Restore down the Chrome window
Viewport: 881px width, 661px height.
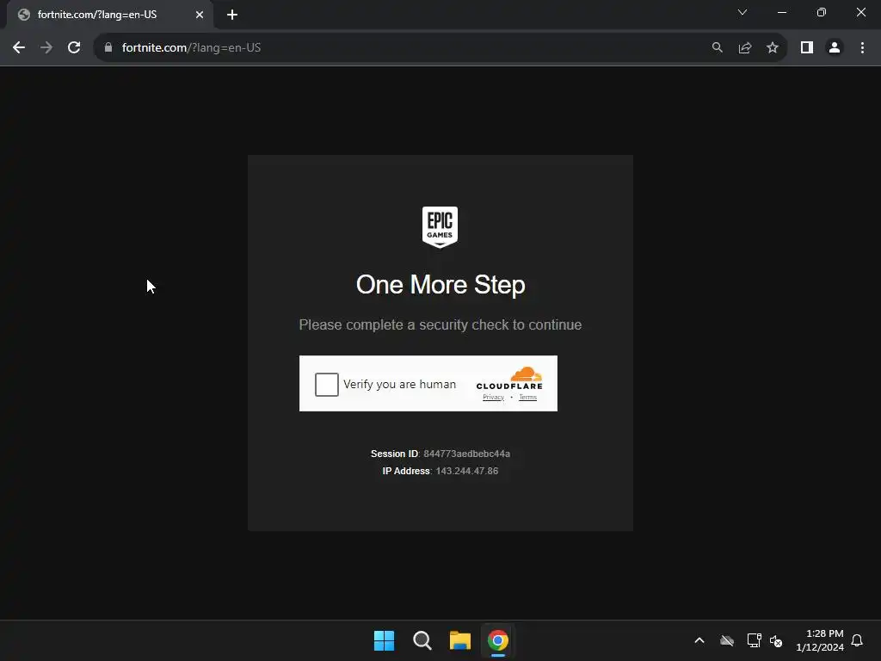pos(822,12)
